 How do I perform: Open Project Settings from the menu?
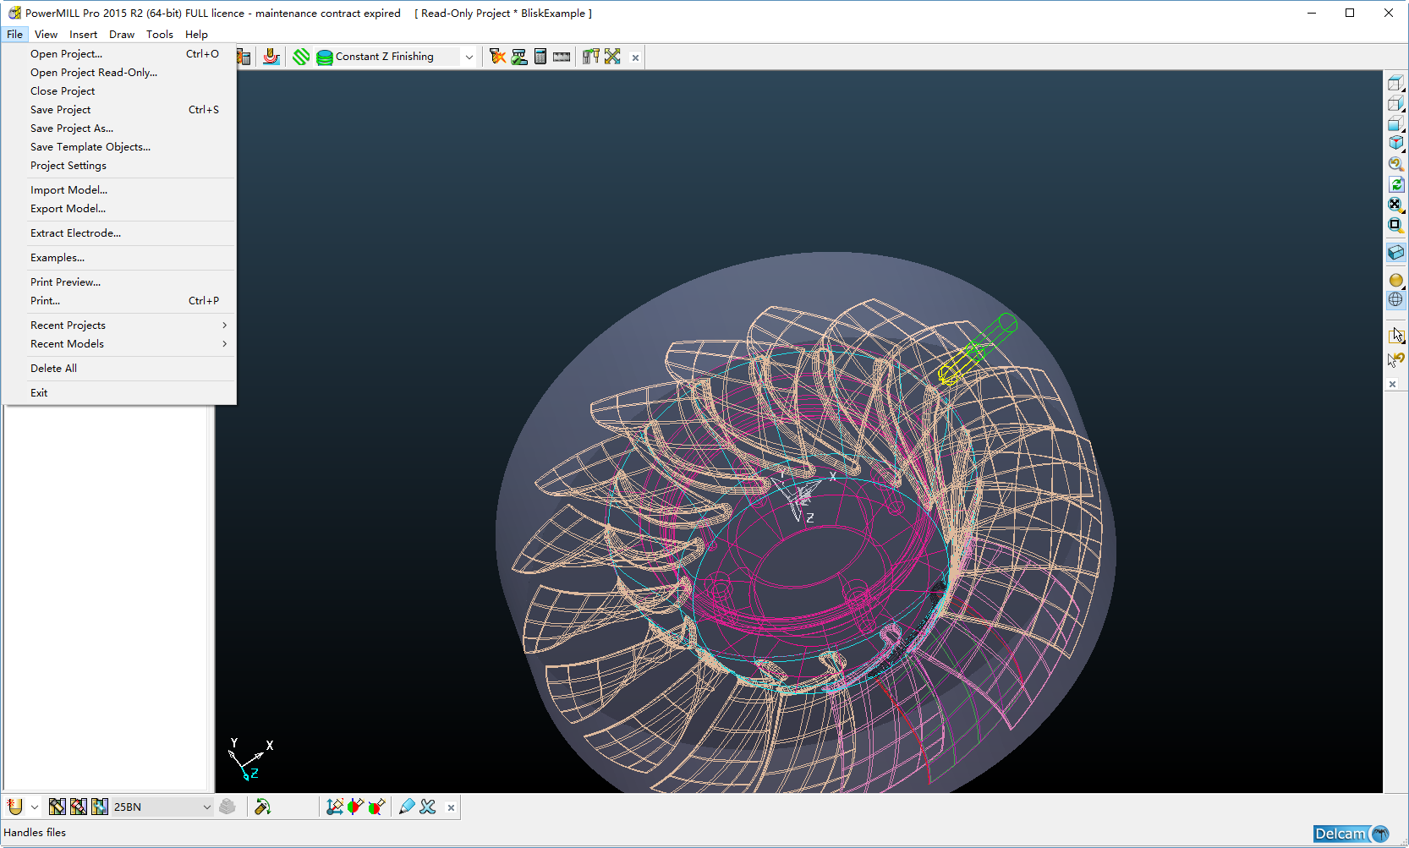119,166
